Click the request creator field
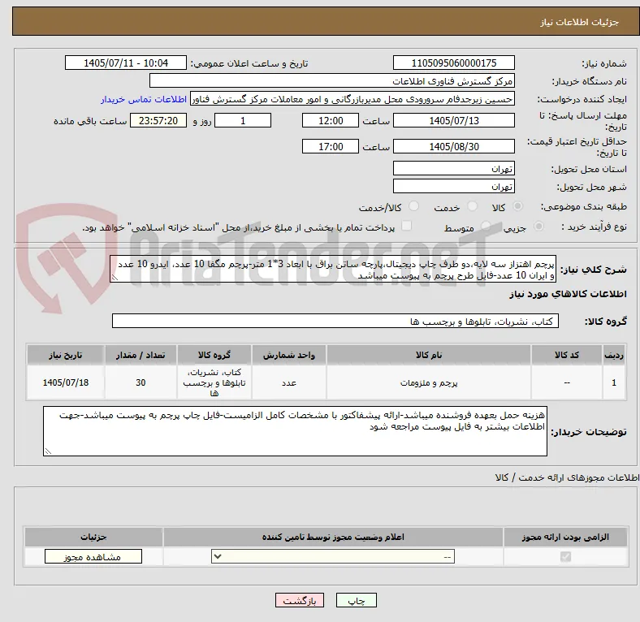 click(352, 99)
